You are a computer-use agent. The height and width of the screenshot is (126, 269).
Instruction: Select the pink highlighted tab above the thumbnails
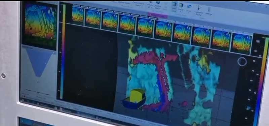tap(157, 15)
